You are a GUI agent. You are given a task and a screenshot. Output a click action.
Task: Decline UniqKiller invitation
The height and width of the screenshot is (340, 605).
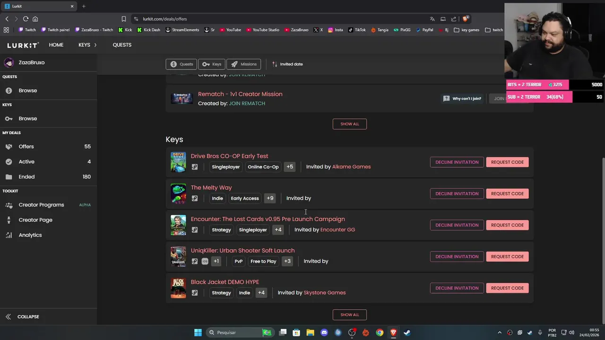click(457, 256)
